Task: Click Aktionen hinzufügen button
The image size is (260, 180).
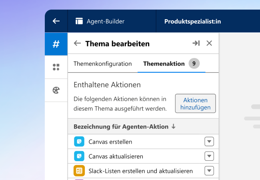Action: coord(196,104)
